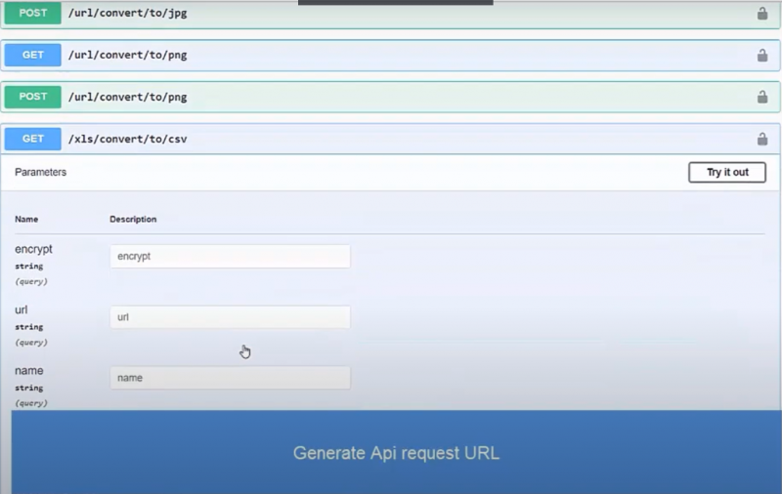Click authorization lock on GET /xls/convert/to/csv
This screenshot has height=494, width=782.
[761, 140]
